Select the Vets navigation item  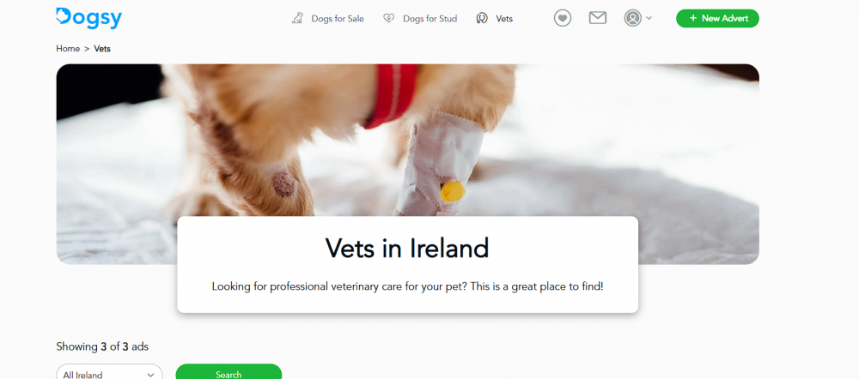tap(495, 19)
